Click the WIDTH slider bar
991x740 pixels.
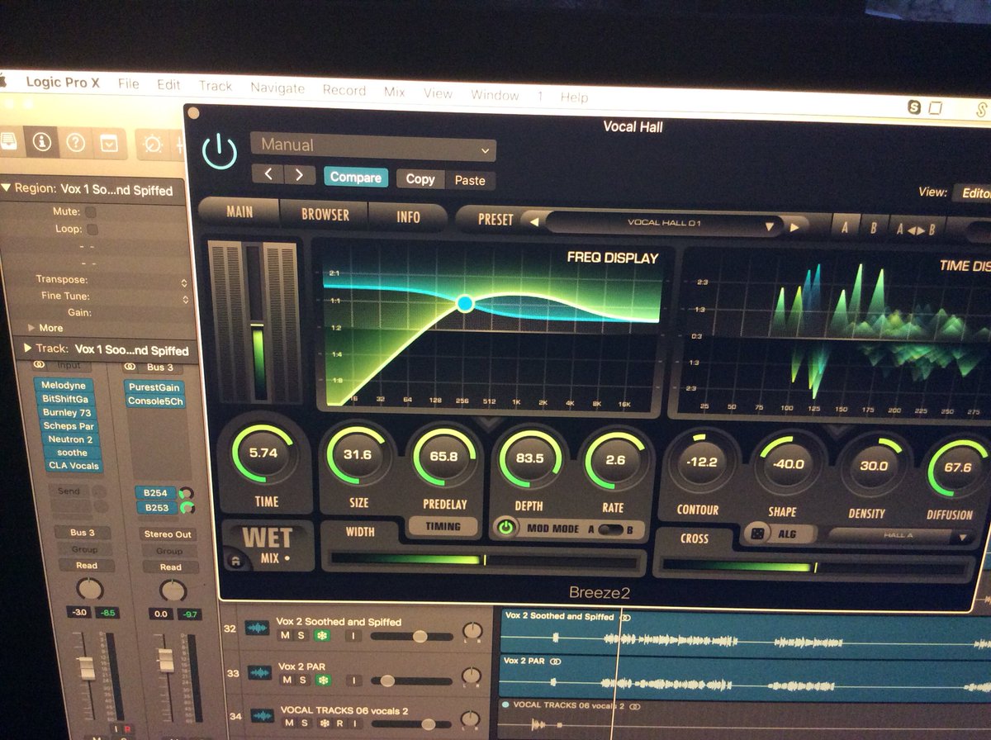[484, 562]
